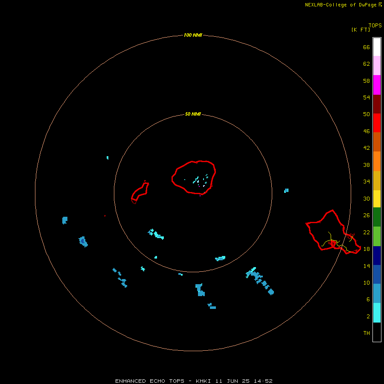Click the legend value '10'
This screenshot has height=384, width=384.
pyautogui.click(x=367, y=282)
